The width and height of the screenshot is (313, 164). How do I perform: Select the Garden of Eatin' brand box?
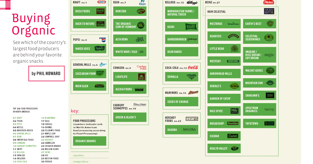tap(224, 99)
